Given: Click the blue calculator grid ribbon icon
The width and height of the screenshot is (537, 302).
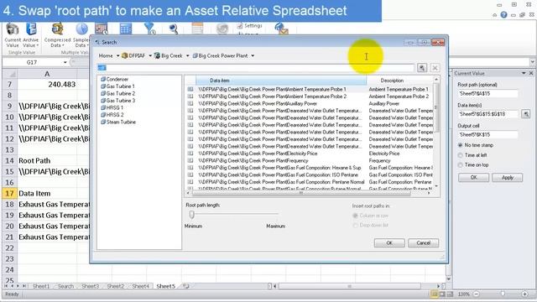Looking at the screenshot, I should point(125,29).
